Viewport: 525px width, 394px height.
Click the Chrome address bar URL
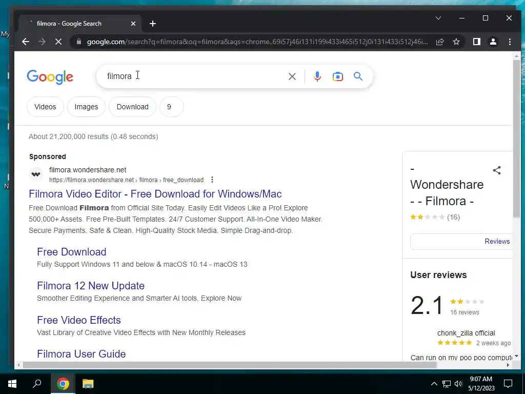coord(257,42)
